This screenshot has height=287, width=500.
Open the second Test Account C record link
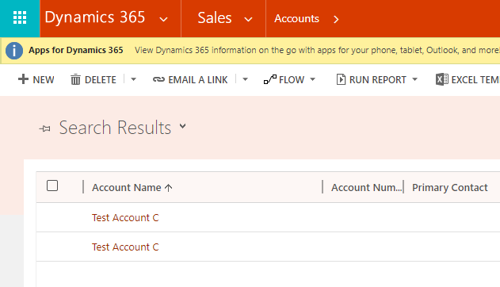pyautogui.click(x=125, y=247)
